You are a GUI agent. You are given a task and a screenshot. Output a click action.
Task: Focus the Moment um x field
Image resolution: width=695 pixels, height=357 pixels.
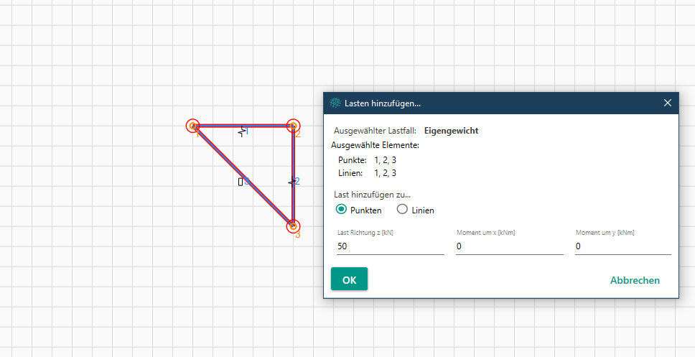click(x=509, y=246)
